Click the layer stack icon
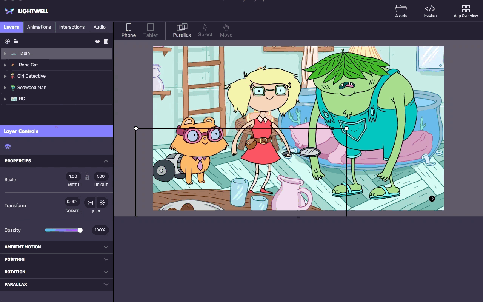This screenshot has width=483, height=302. (8, 147)
